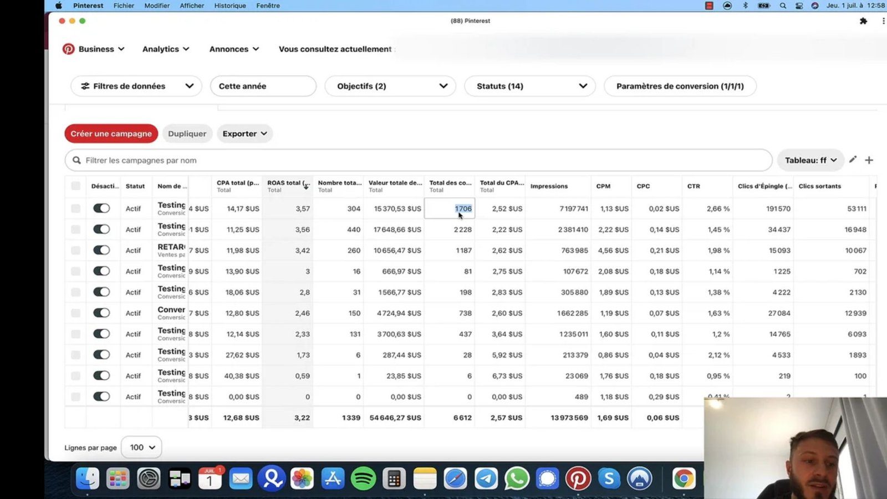Open the Exporter dropdown
The height and width of the screenshot is (499, 887).
244,134
